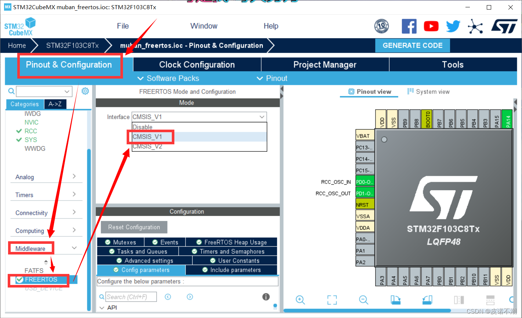This screenshot has width=522, height=318.
Task: Select WWDG in the category list
Action: 35,149
